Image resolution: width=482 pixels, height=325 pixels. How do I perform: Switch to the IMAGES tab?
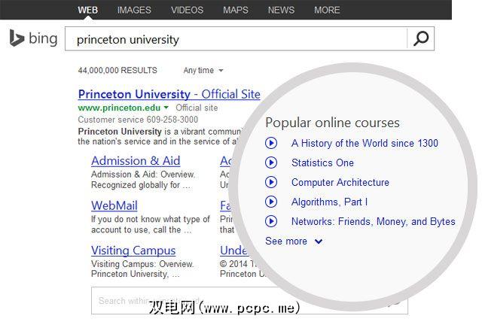134,10
